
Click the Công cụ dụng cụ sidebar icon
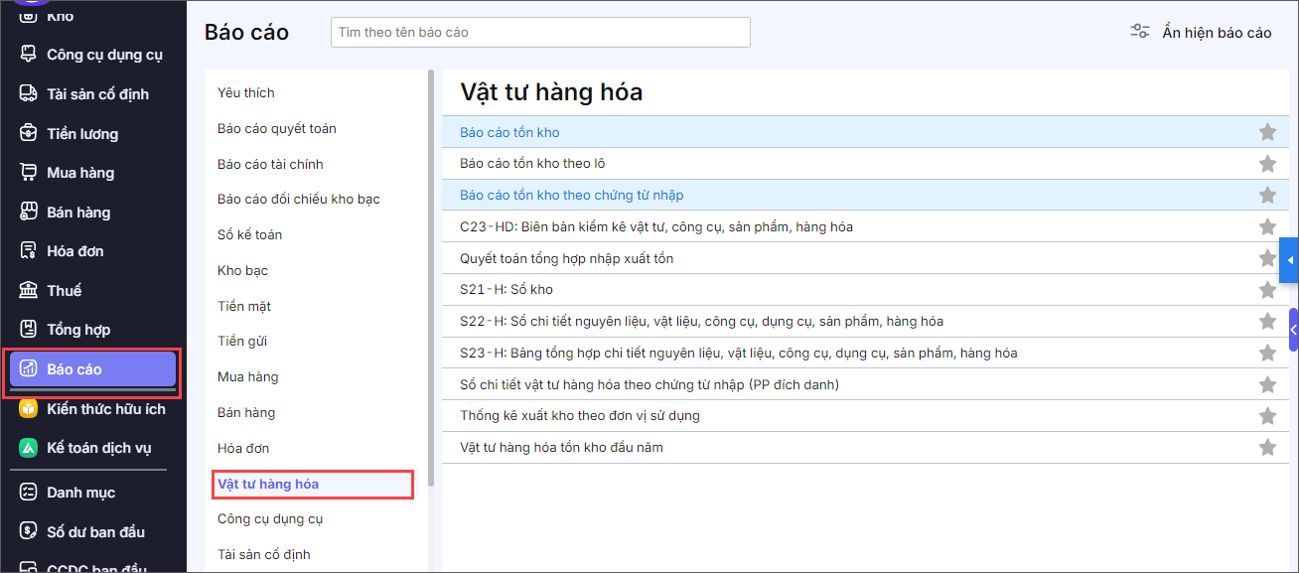click(x=29, y=55)
